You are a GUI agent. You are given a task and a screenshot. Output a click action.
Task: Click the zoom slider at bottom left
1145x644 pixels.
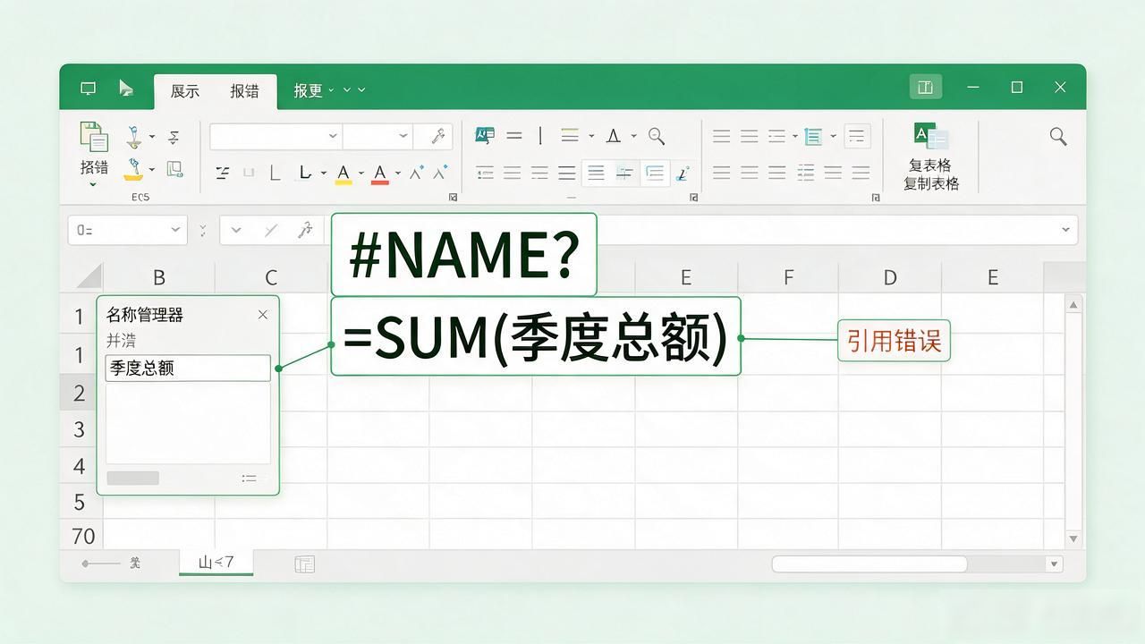100,563
